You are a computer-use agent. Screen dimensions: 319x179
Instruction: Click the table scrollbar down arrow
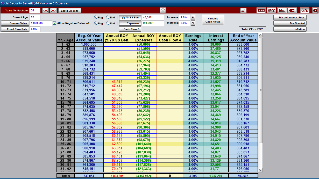coord(261,170)
